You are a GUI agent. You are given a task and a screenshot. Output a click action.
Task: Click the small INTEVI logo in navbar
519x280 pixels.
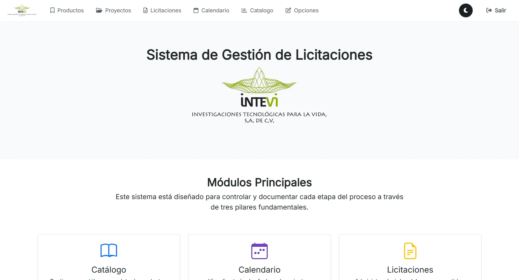[x=22, y=10]
